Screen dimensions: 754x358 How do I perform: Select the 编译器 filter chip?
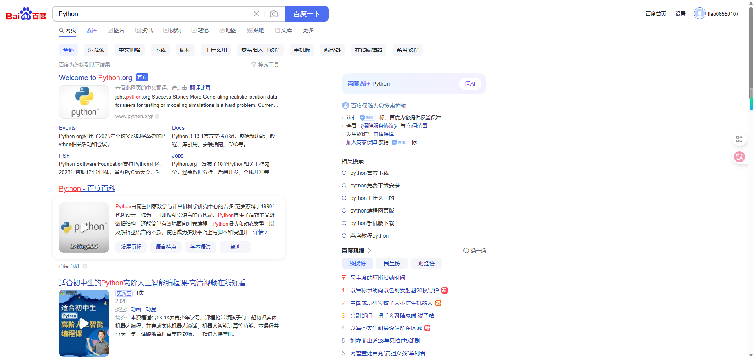click(x=333, y=50)
